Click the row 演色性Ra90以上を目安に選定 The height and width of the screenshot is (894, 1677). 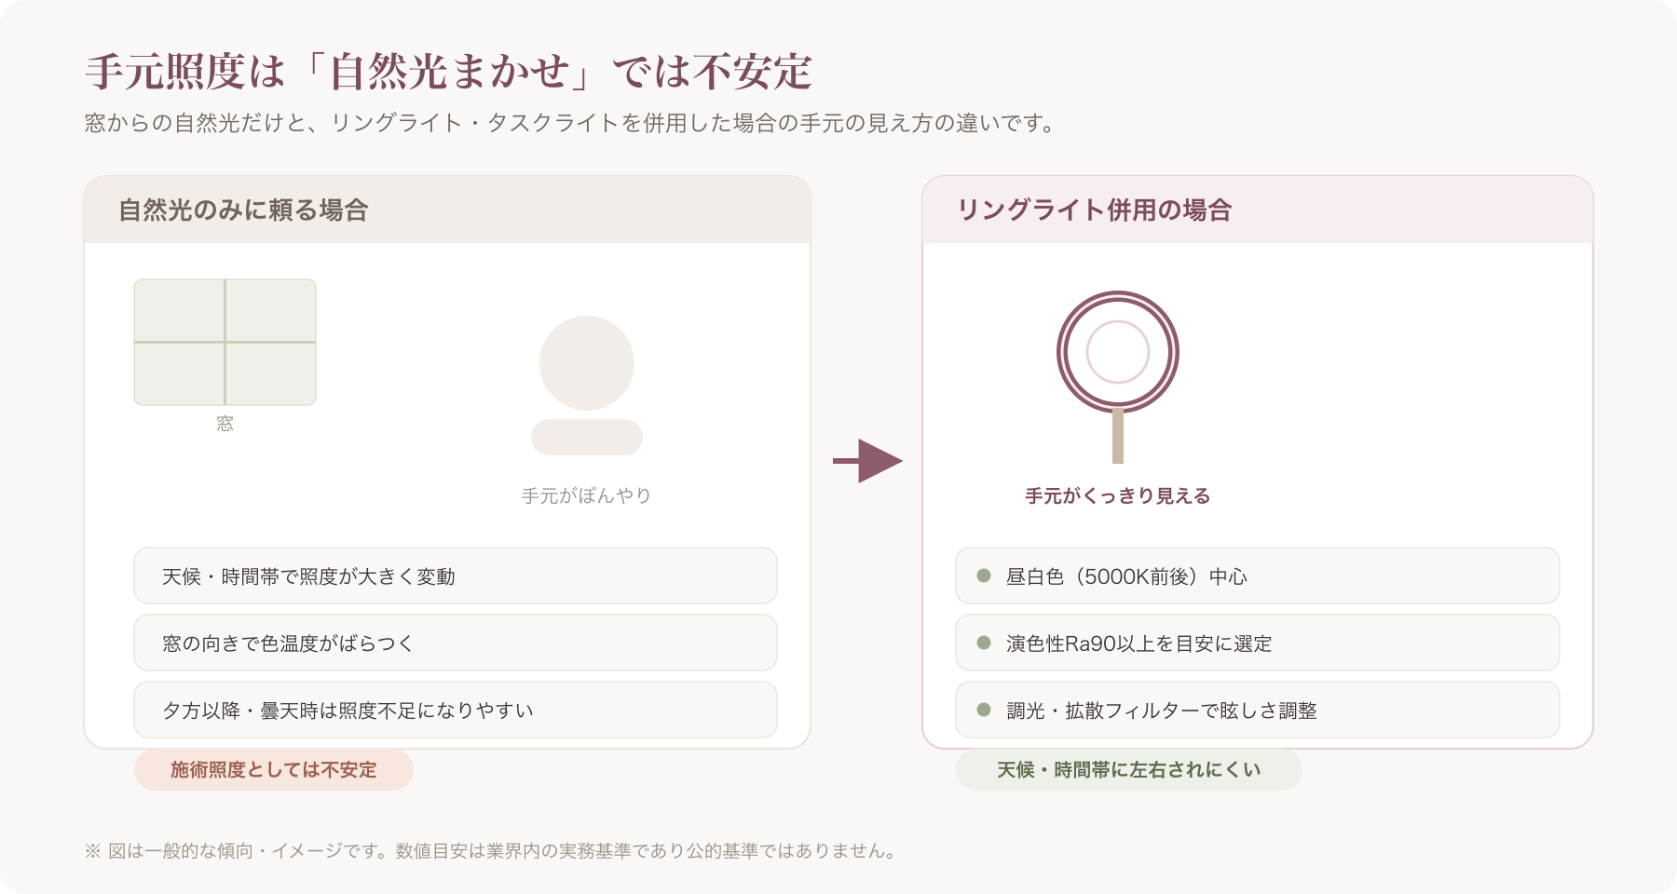[x=1258, y=643]
